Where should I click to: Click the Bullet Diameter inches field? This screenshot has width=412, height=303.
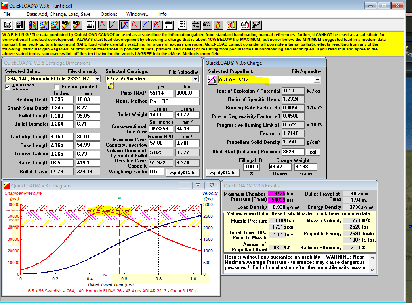click(61, 124)
